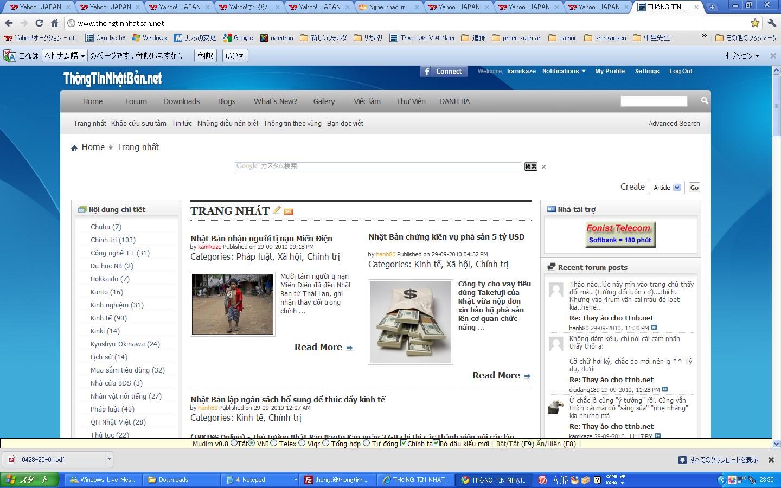
Task: Open the Create Article type dropdown
Action: point(667,188)
